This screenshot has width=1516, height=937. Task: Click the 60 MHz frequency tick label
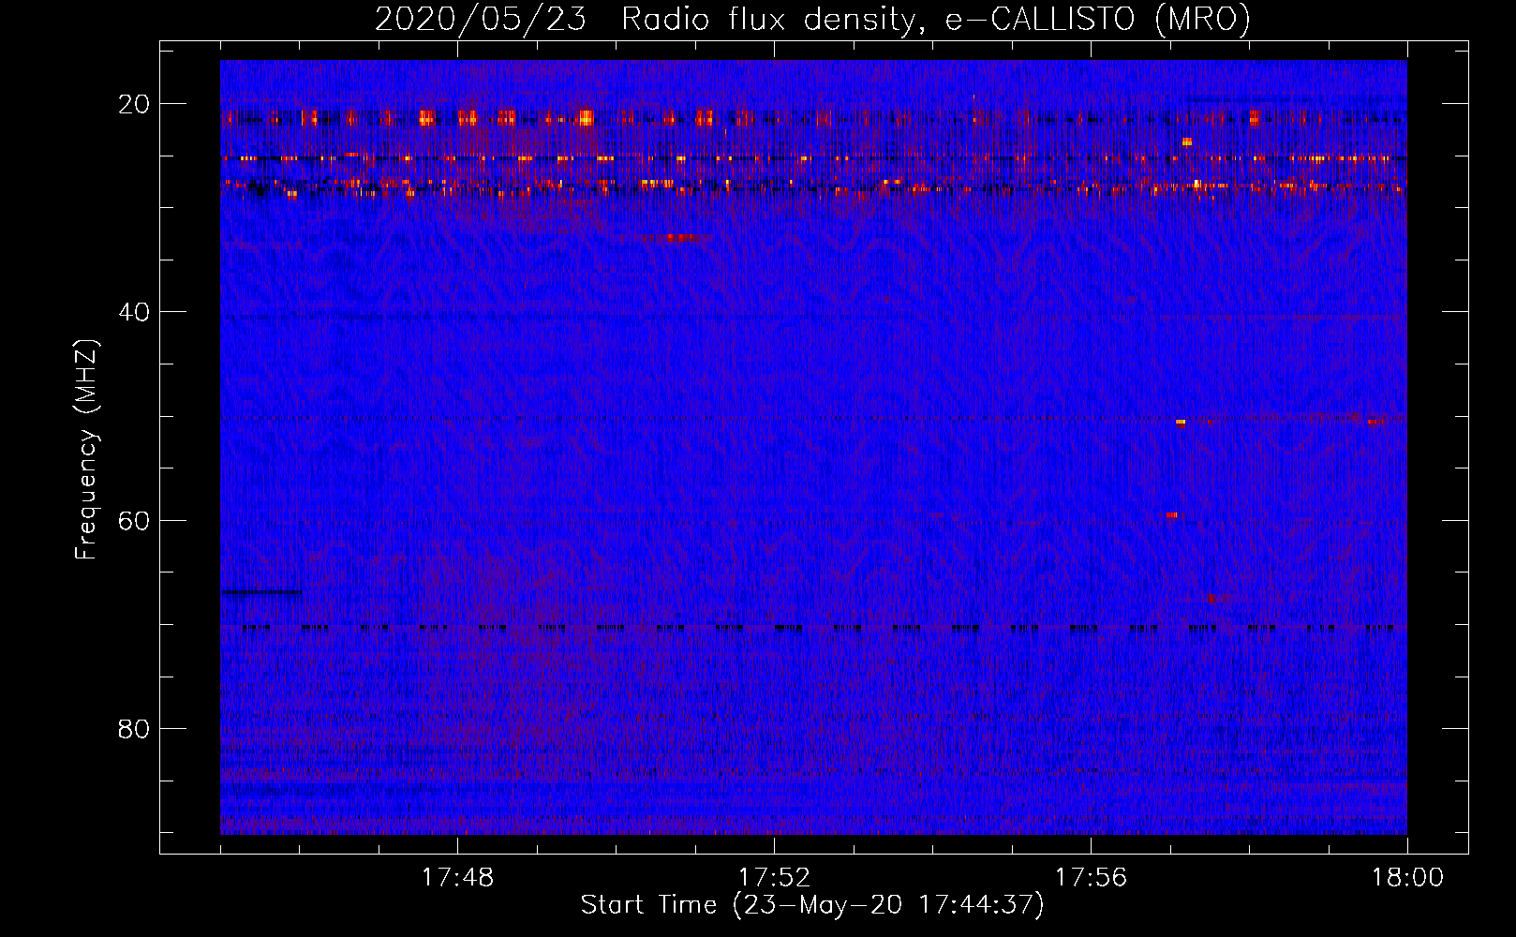[134, 520]
